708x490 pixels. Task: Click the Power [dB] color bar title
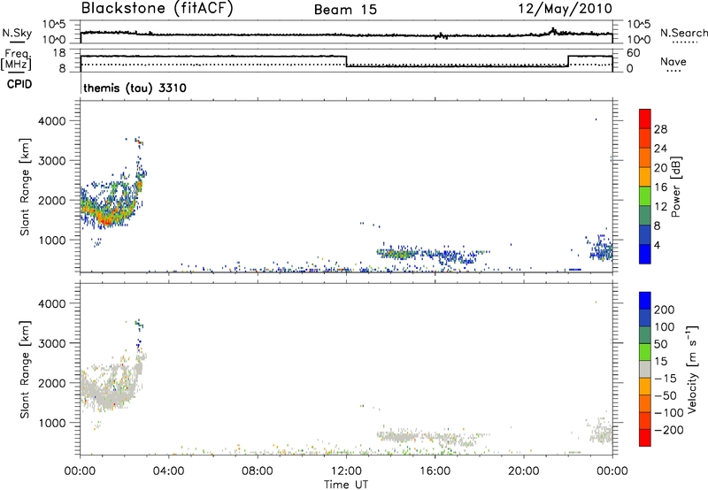[x=675, y=187]
